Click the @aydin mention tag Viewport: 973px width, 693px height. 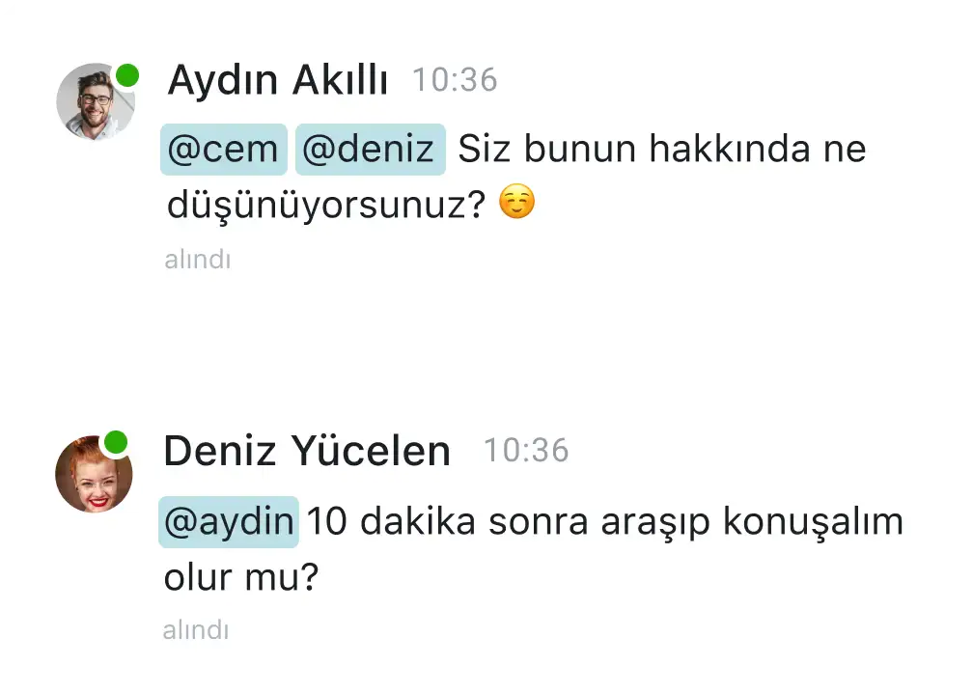pos(229,522)
